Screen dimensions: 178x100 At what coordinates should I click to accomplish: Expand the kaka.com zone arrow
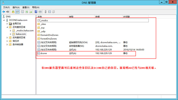click(x=11, y=34)
